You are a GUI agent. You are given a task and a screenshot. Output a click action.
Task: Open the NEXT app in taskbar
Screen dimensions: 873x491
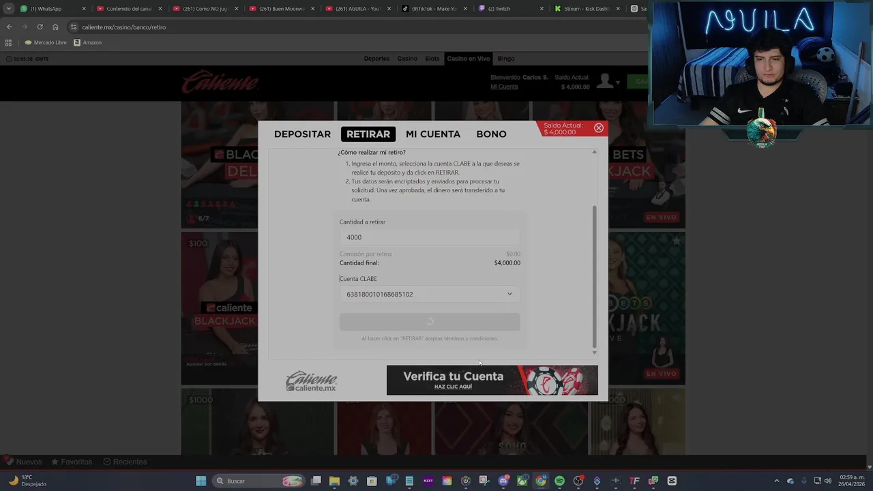tap(428, 481)
